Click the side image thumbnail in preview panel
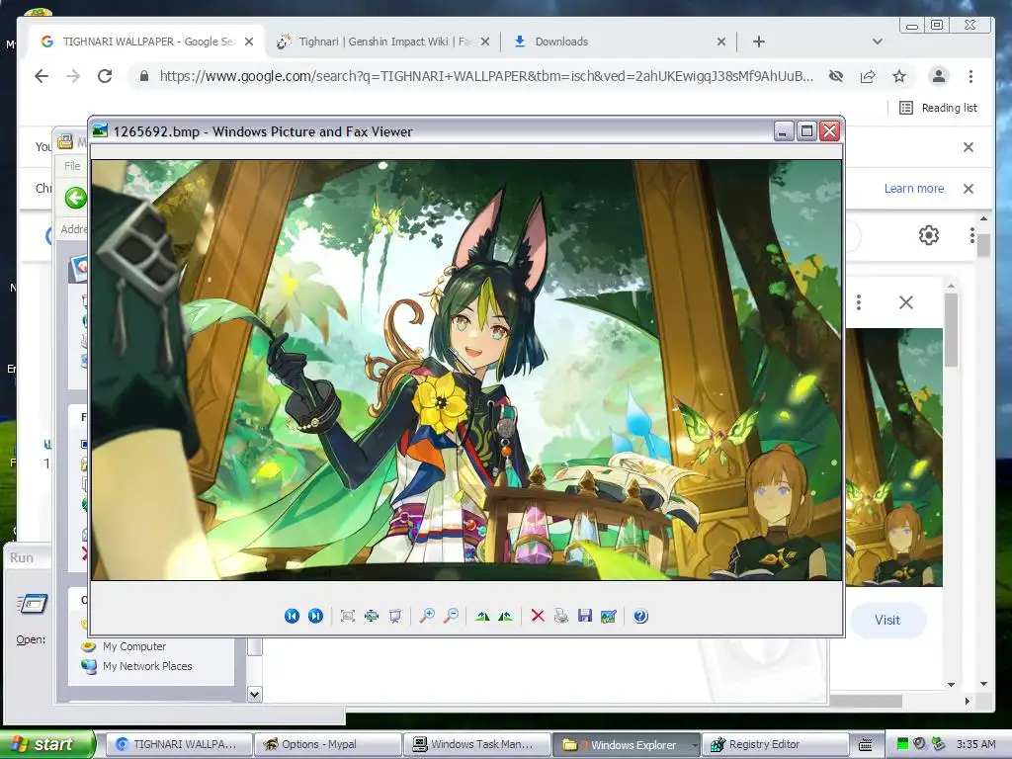 (893, 457)
